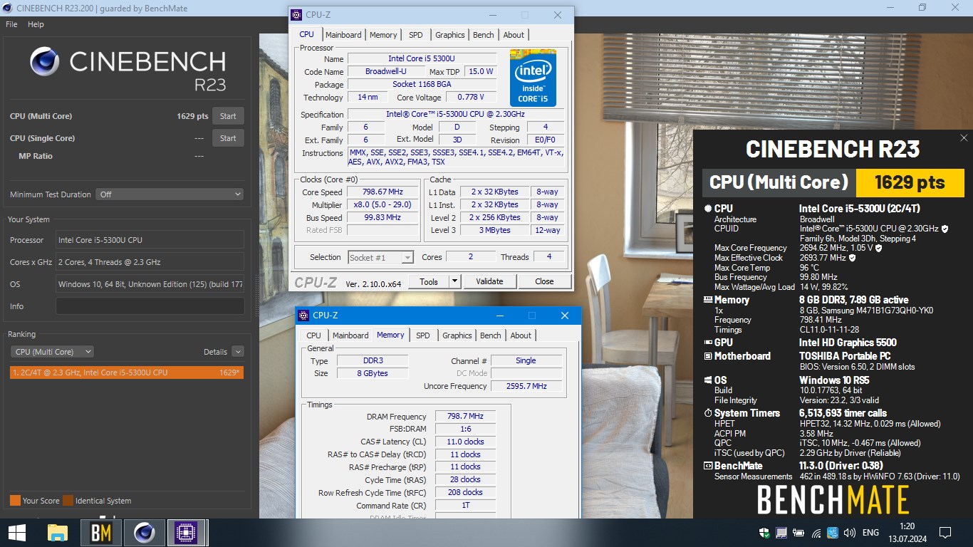Switch to CPU-Z in the taskbar
Viewport: 973px width, 547px height.
pyautogui.click(x=187, y=532)
